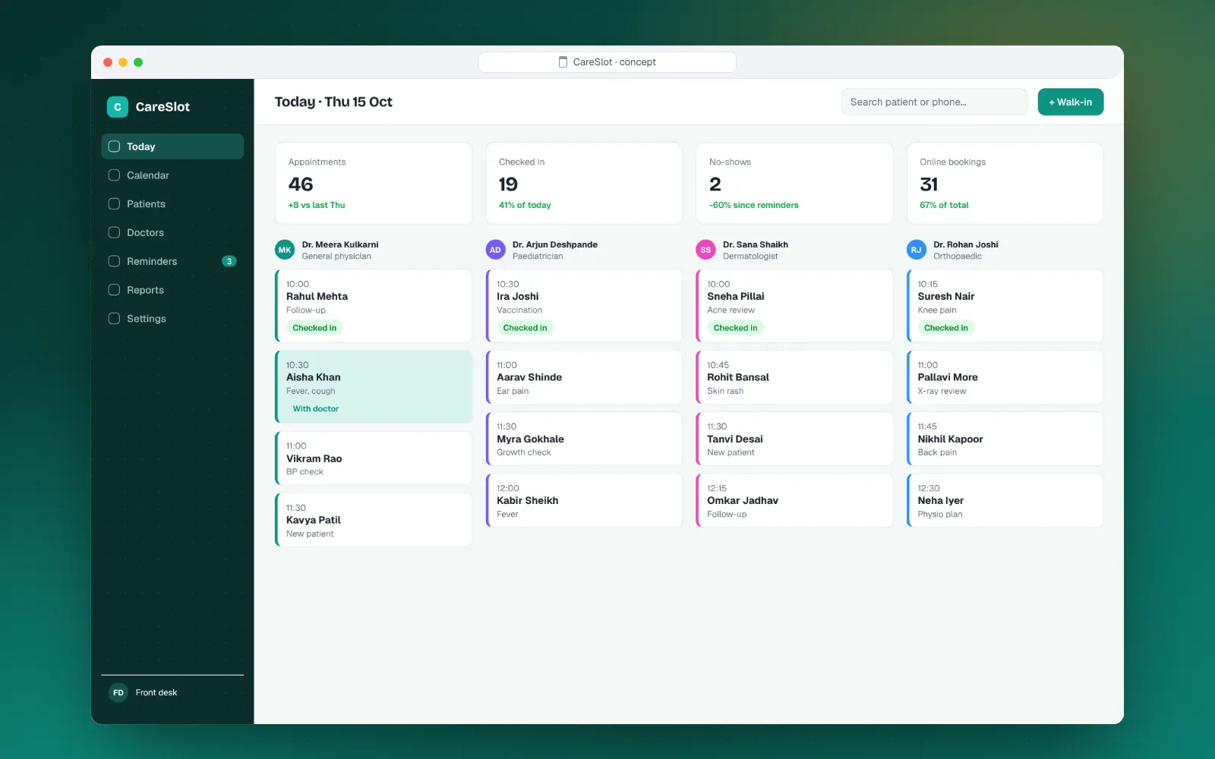Open the Doctors menu item
Viewport: 1215px width, 759px height.
(x=172, y=232)
